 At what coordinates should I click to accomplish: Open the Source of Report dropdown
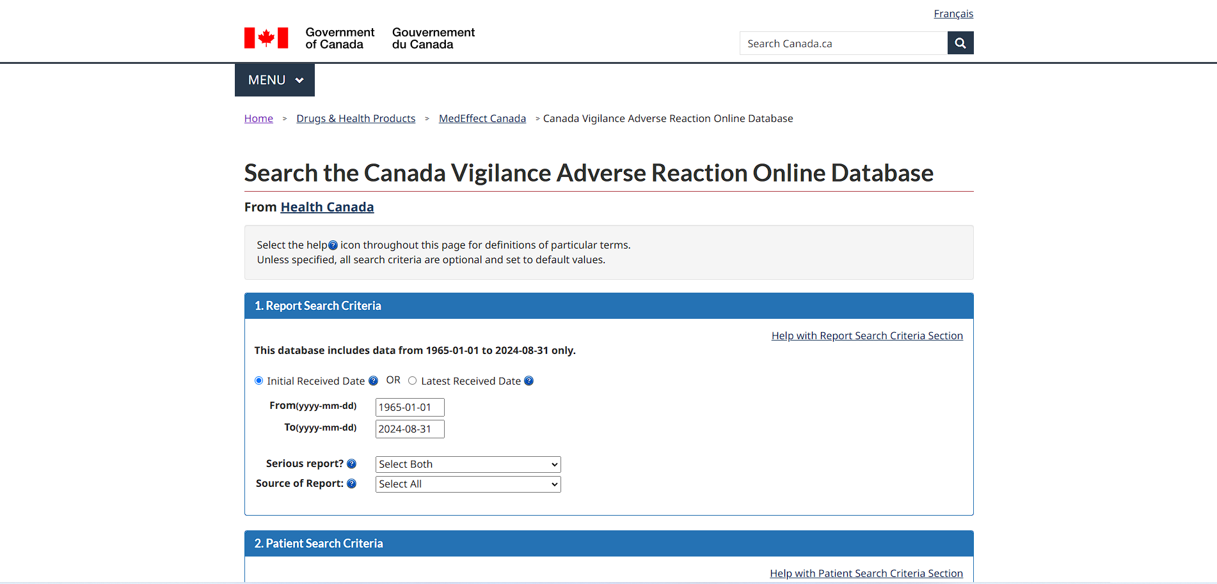(468, 484)
